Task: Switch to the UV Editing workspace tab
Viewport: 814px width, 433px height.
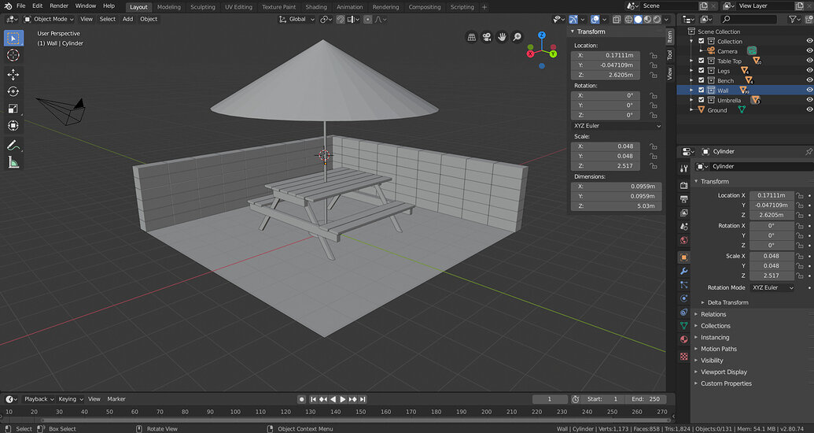Action: point(238,7)
